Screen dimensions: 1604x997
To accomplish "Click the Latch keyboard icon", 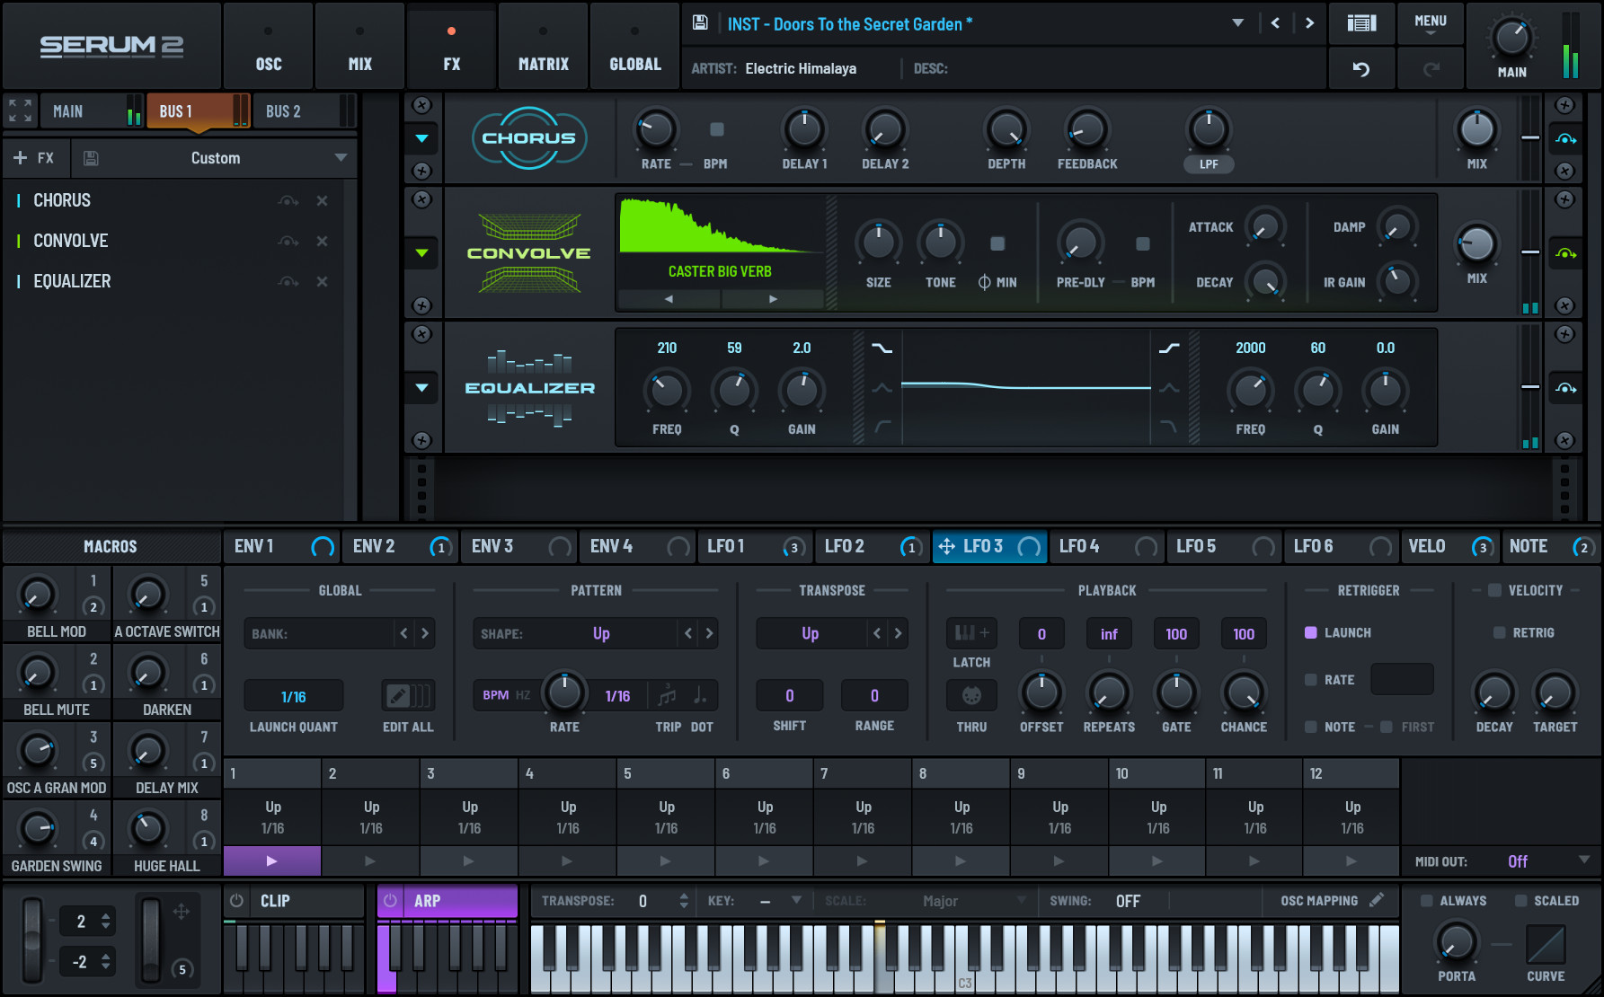I will [971, 633].
